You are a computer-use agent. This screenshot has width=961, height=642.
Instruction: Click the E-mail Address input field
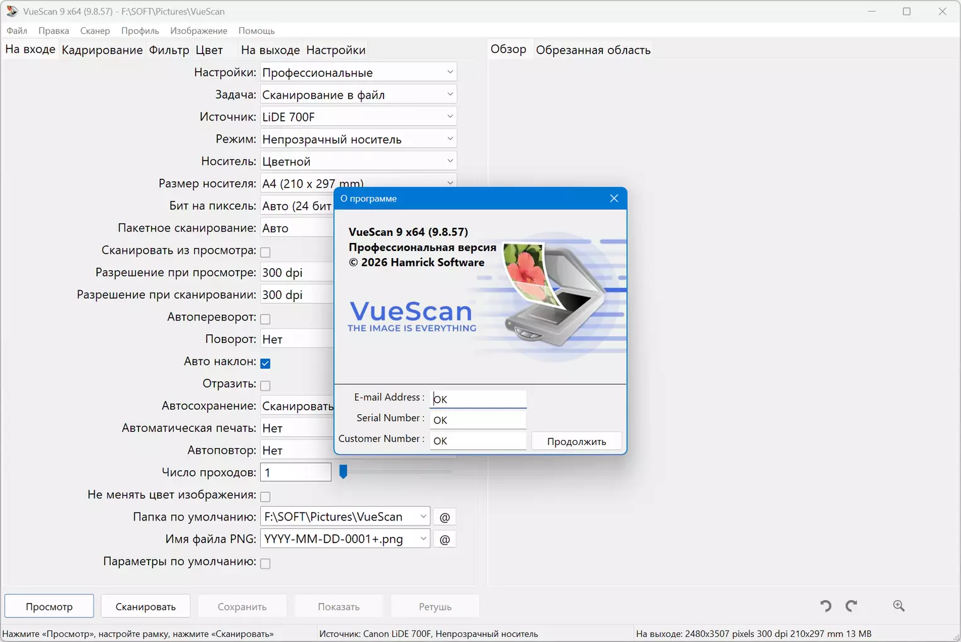478,398
